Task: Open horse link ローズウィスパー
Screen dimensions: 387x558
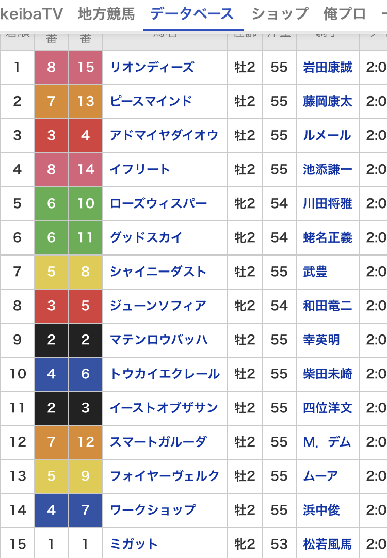Action: click(x=158, y=203)
